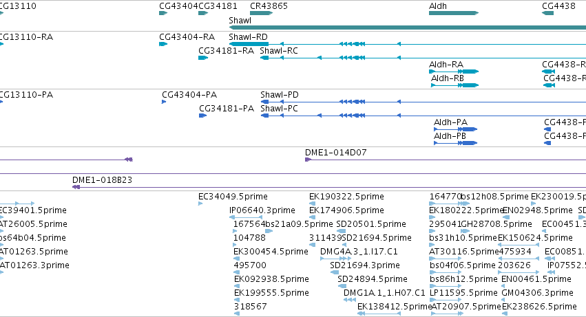
Task: Click the CG43404-PA CDS label
Action: [x=189, y=95]
